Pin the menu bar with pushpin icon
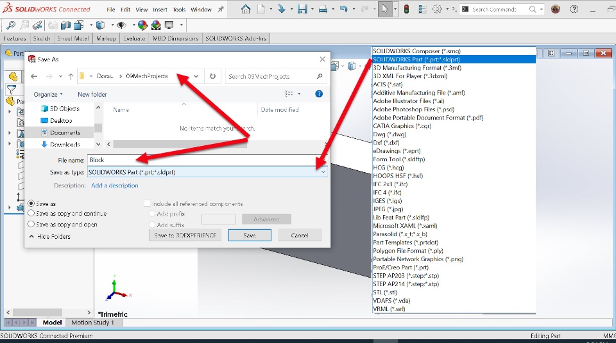616x343 pixels. point(221,9)
